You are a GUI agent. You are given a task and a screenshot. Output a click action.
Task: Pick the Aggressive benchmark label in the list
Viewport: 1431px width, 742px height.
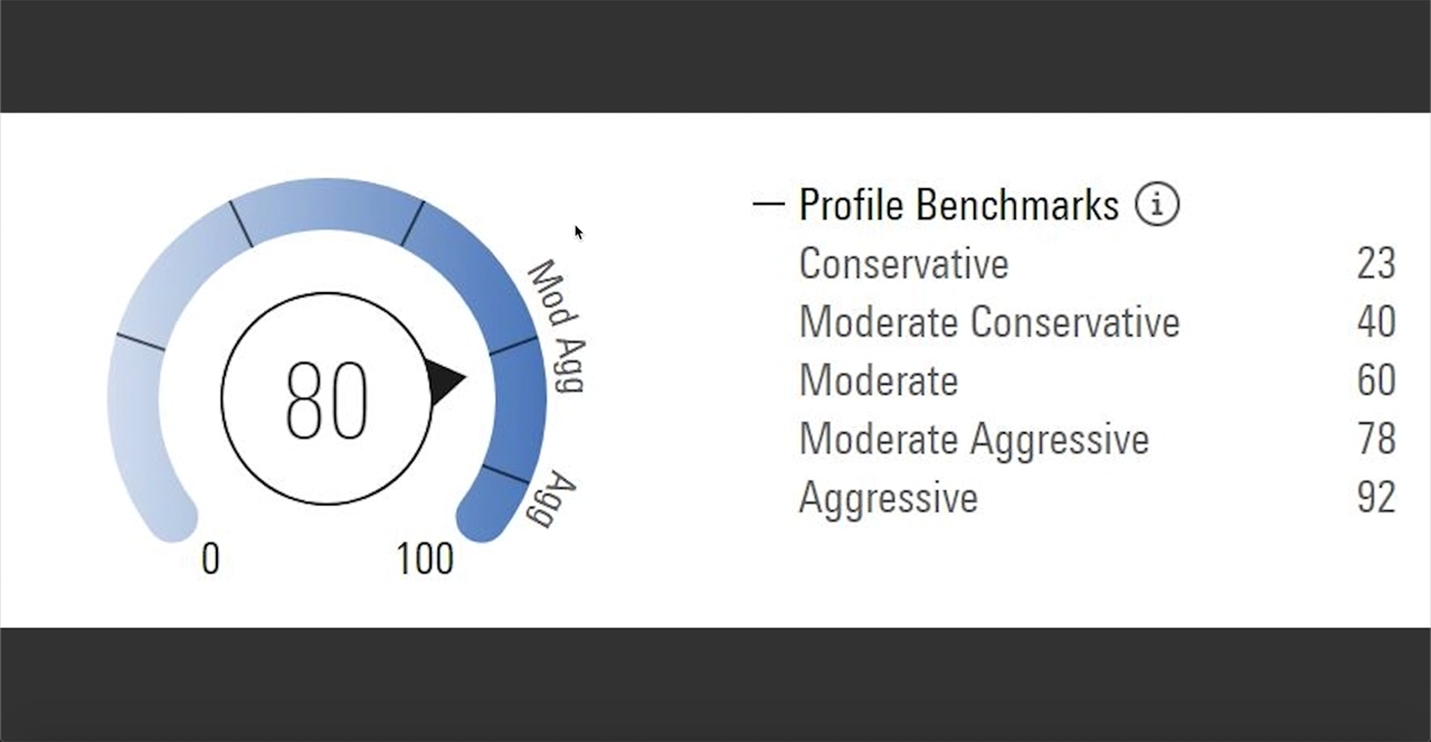888,498
